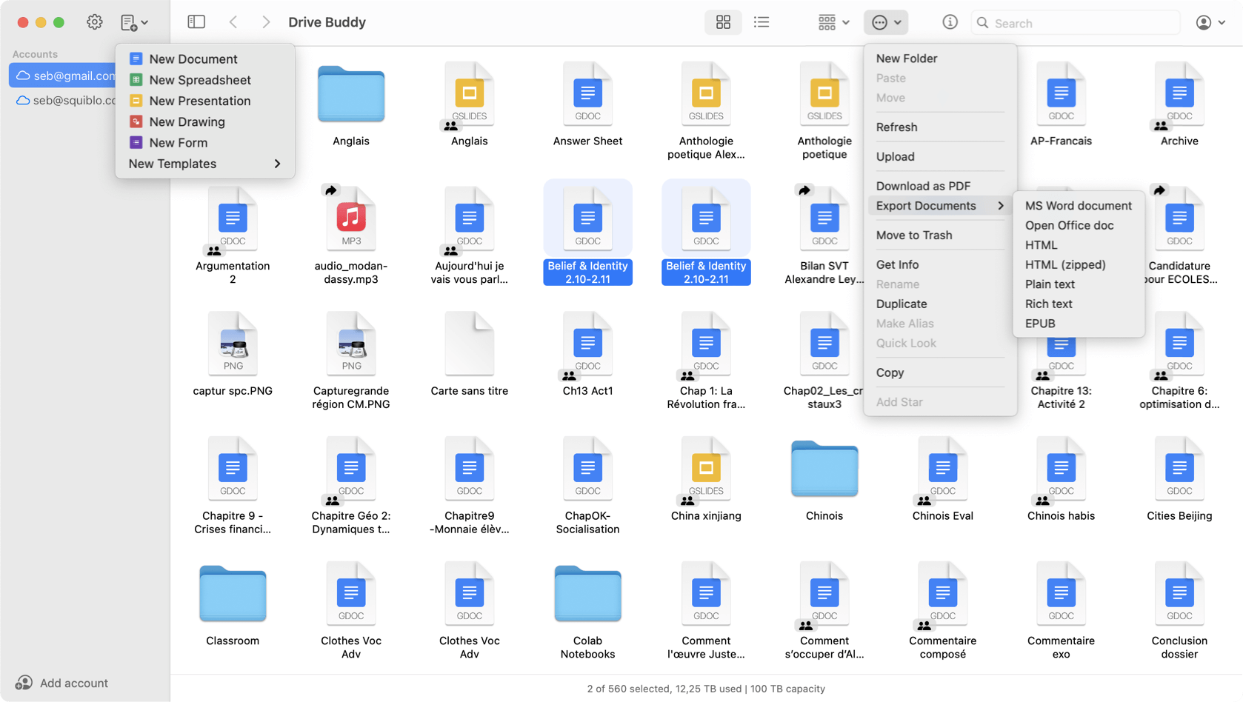Go back with the left chevron

pos(233,22)
